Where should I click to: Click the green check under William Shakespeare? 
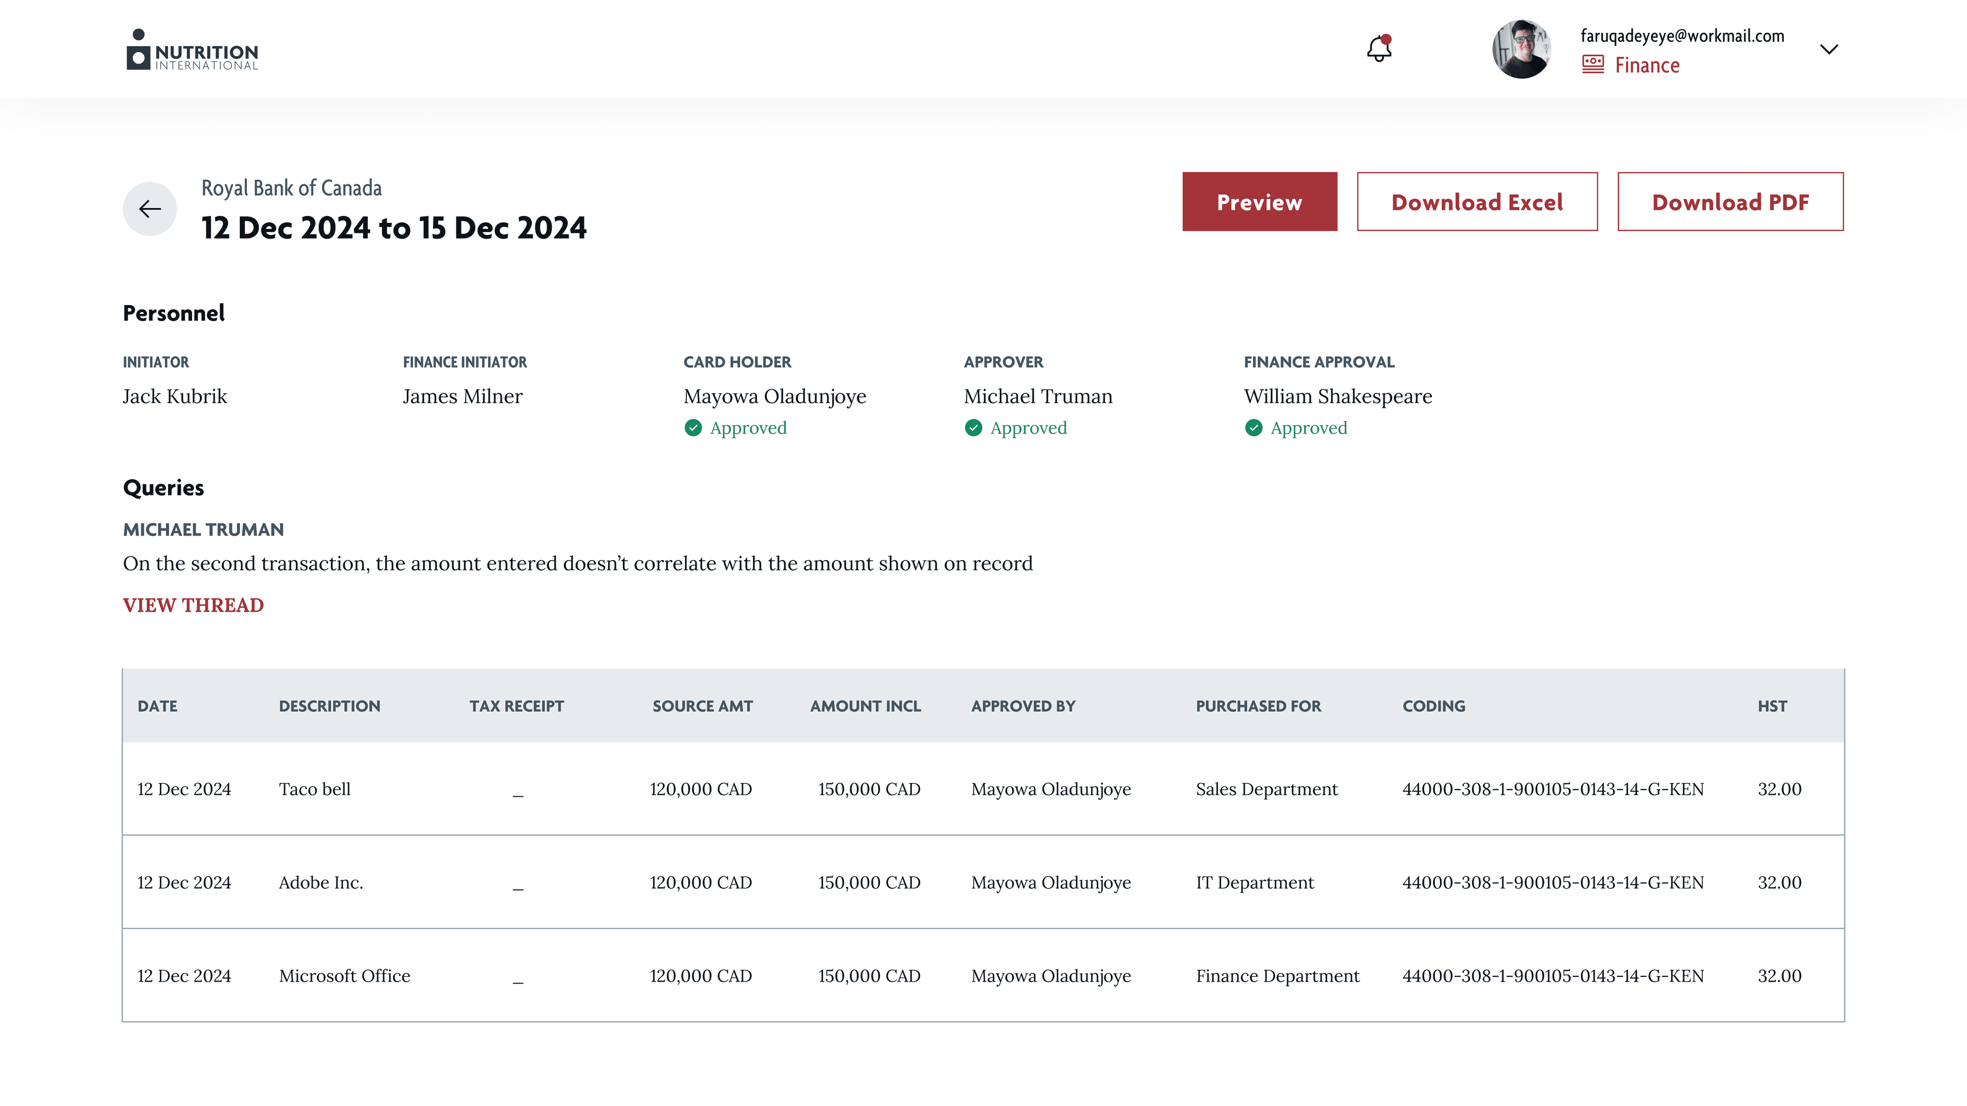tap(1253, 428)
